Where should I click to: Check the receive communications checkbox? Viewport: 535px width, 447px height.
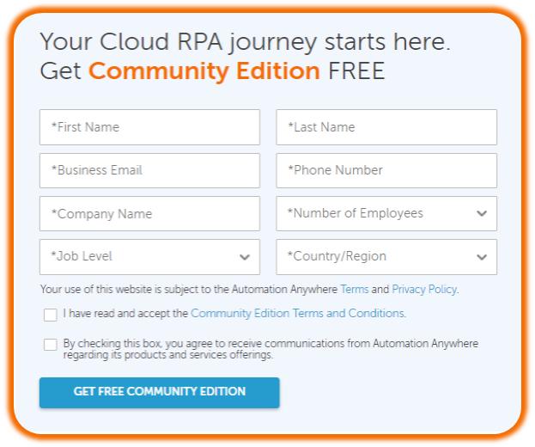51,345
